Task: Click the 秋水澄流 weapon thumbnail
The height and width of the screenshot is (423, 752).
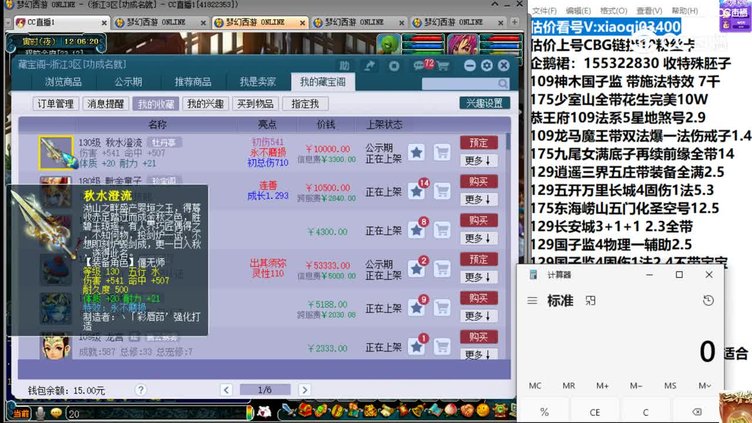Action: click(x=56, y=153)
